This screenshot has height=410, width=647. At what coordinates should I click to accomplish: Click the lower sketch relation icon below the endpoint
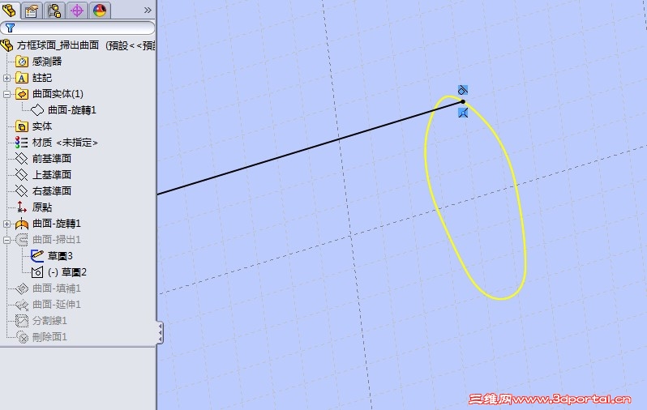[x=463, y=113]
